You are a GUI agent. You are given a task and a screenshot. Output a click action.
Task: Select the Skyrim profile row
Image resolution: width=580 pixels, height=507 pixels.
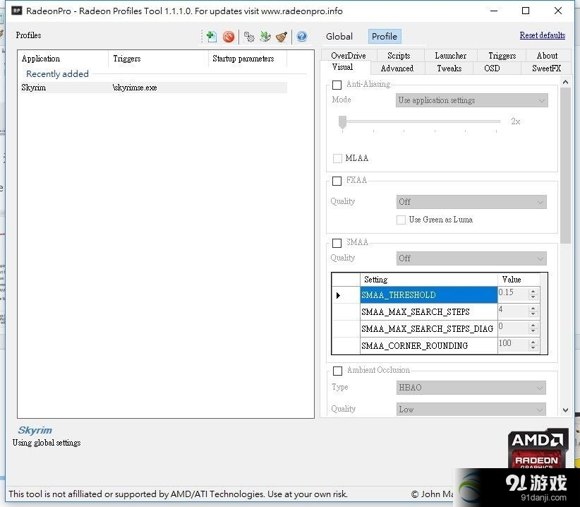coord(154,88)
